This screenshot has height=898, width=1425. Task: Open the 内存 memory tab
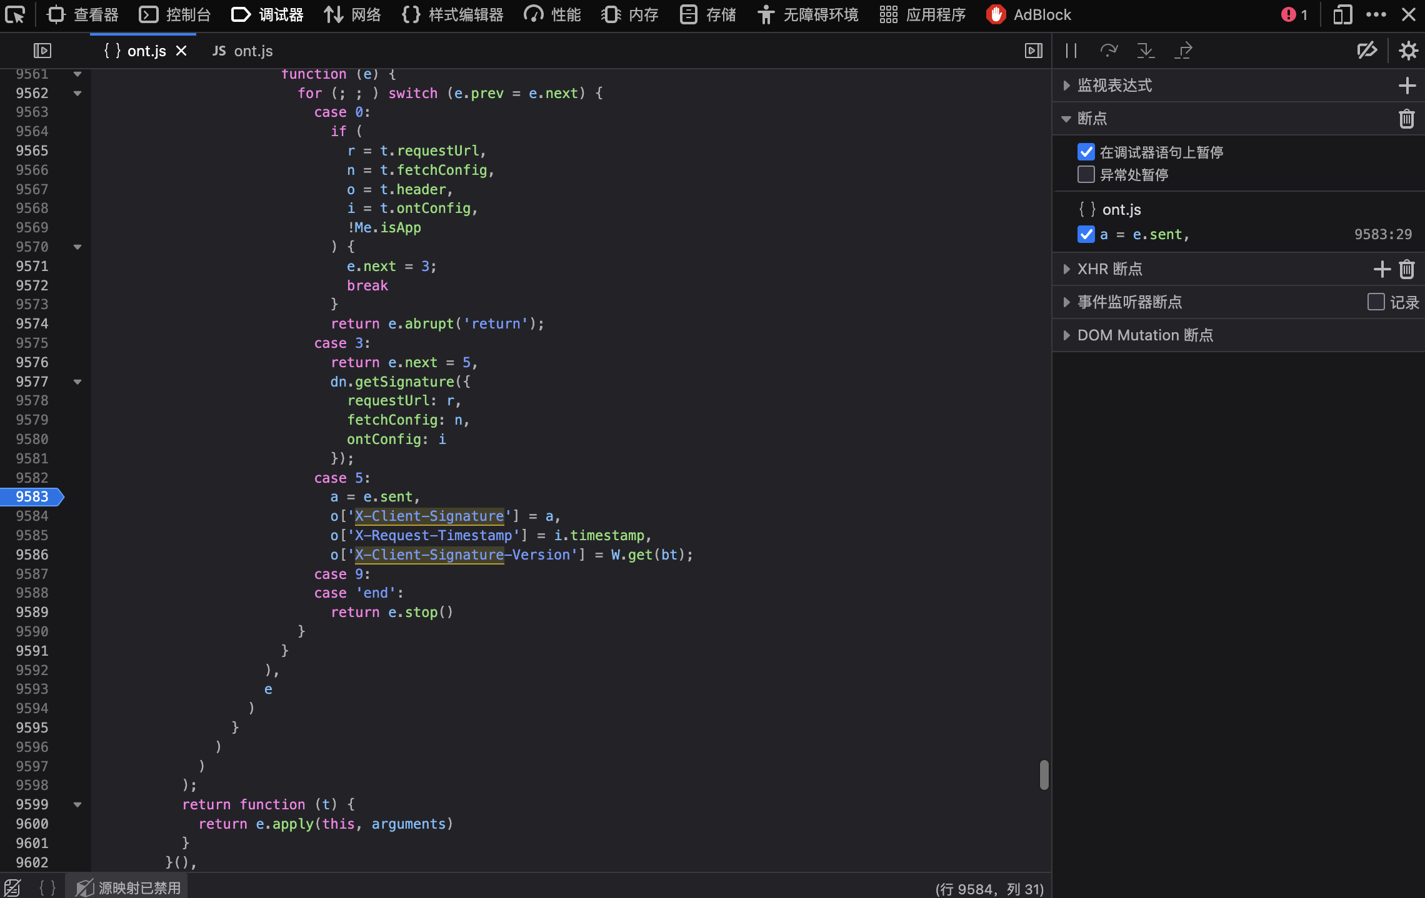click(x=630, y=14)
